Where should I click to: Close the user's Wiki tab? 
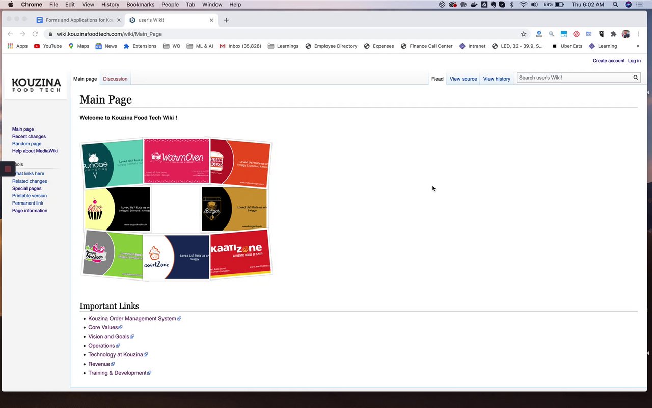pos(211,20)
